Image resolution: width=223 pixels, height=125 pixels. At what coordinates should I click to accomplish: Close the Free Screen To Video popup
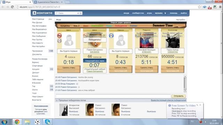click(x=200, y=105)
